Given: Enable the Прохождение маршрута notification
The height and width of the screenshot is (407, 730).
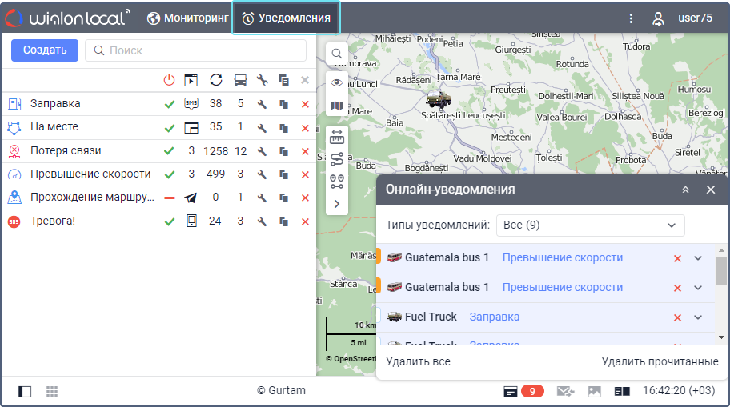Looking at the screenshot, I should 169,198.
